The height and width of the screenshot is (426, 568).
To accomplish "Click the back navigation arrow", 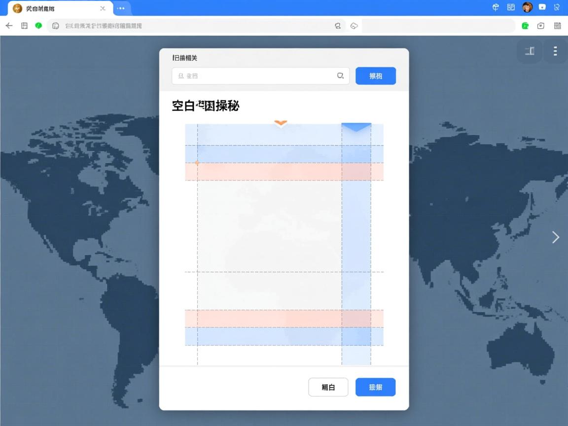I will pyautogui.click(x=9, y=26).
